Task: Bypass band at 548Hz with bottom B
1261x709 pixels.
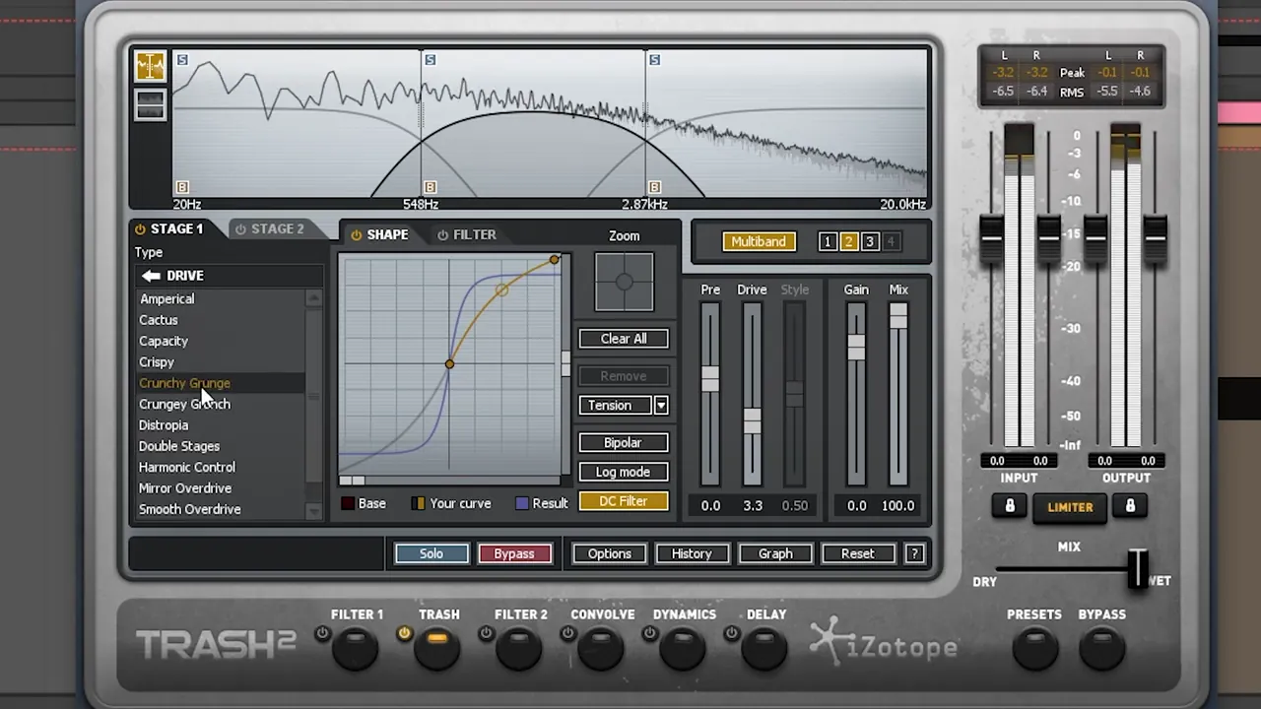Action: tap(430, 187)
